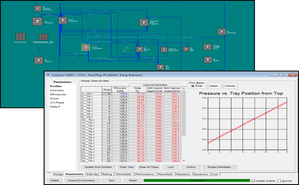Open the Gas Compression block icon

point(85,47)
